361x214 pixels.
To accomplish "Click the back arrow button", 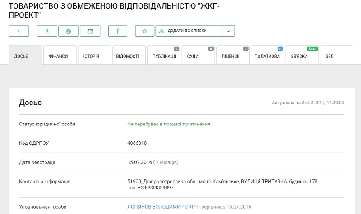I will click(x=19, y=31).
